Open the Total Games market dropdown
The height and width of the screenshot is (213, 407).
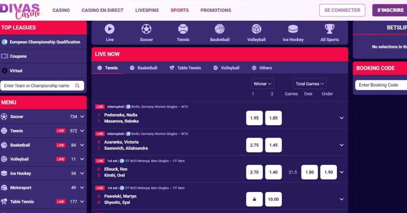pos(310,84)
